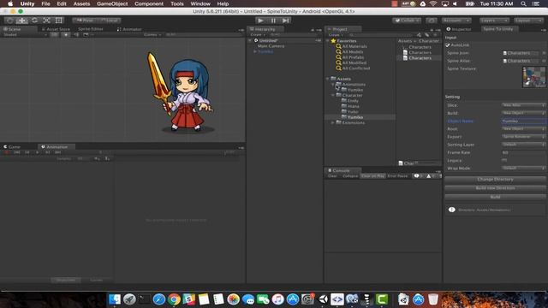
Task: Open Chrome from the Dock
Action: click(174, 299)
